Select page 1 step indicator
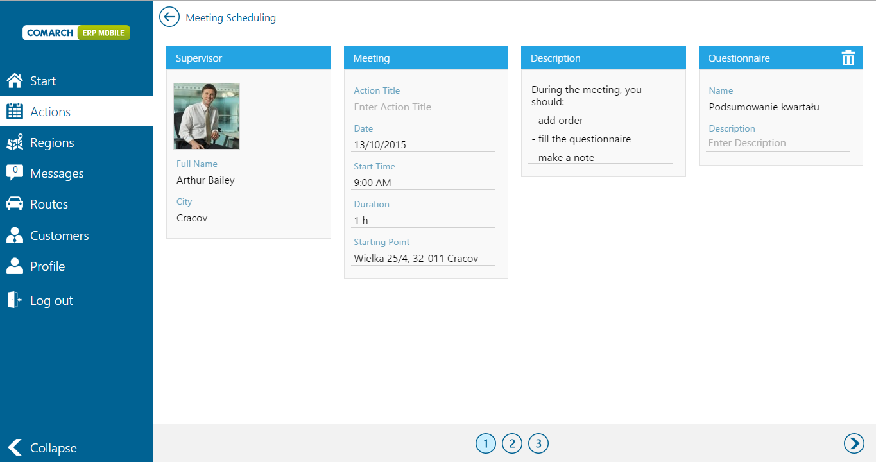 pos(486,443)
